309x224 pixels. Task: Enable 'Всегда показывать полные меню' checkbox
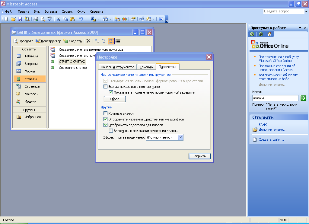[x=105, y=87]
